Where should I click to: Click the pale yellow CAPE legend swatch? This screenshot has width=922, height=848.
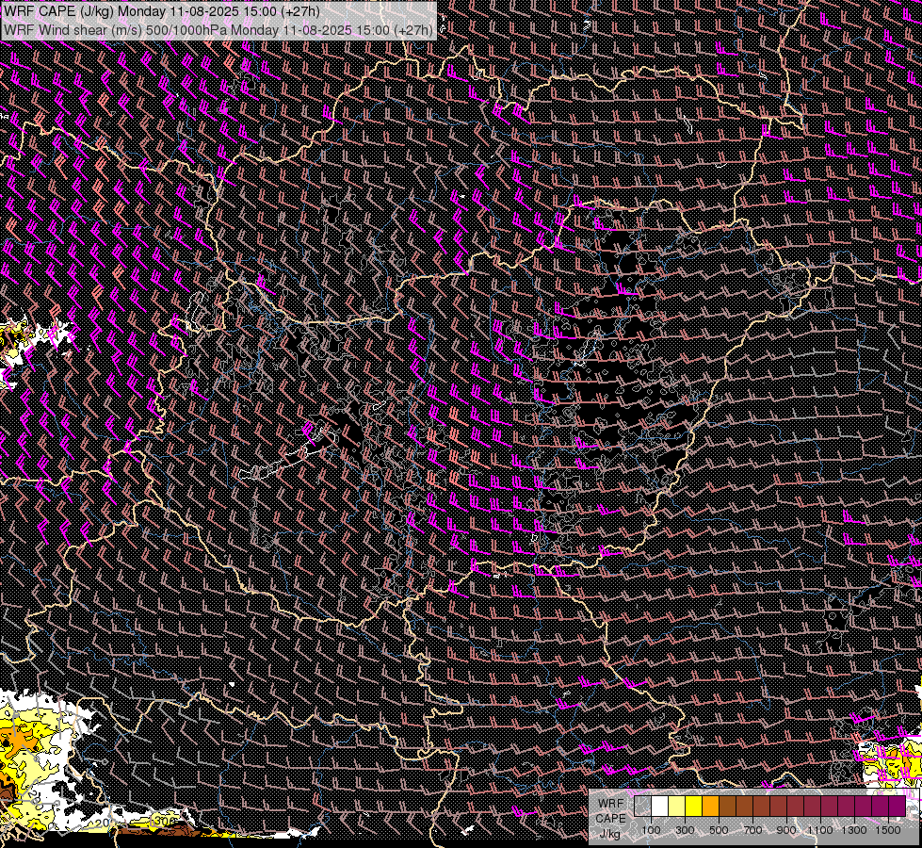(x=677, y=807)
